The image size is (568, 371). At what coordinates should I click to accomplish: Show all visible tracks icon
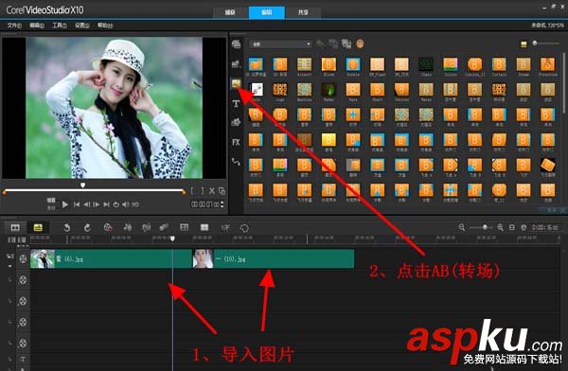[x=11, y=239]
